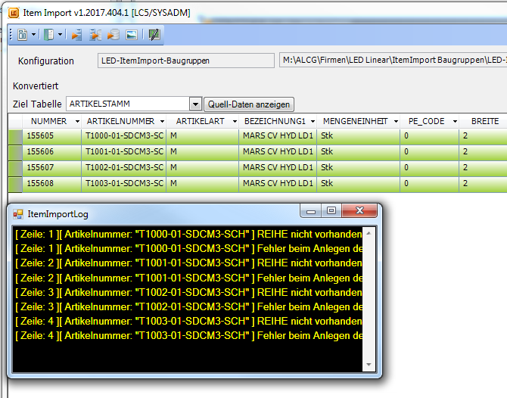The image size is (507, 398).
Task: Select the row selector for item 155605
Action: (15, 136)
